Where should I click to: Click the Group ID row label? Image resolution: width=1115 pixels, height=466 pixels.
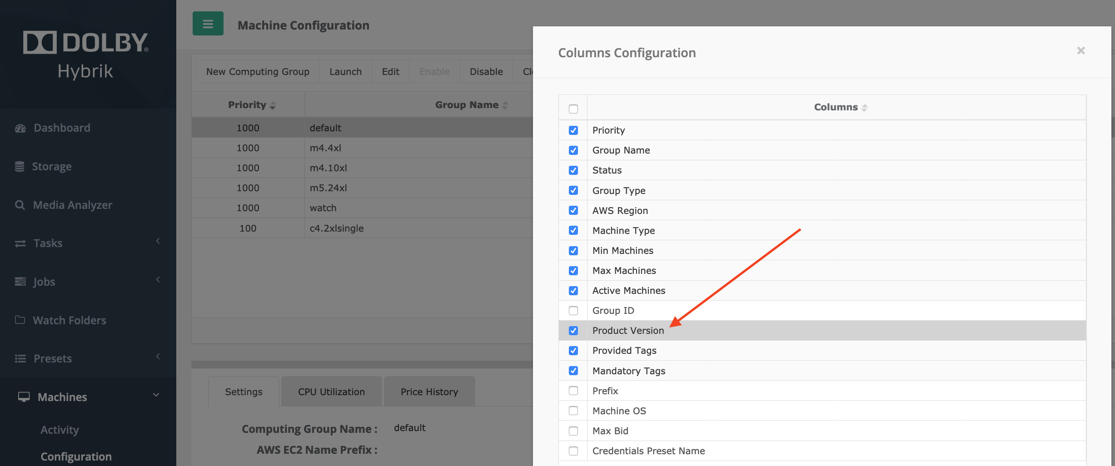click(613, 311)
